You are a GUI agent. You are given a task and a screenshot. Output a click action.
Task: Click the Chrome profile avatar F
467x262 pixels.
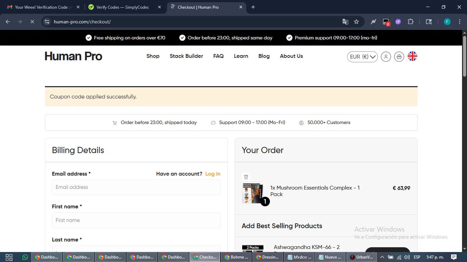(447, 22)
